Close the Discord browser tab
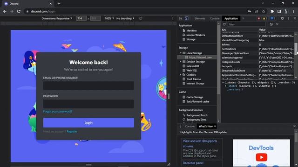The height and width of the screenshot is (167, 298). (51, 4)
